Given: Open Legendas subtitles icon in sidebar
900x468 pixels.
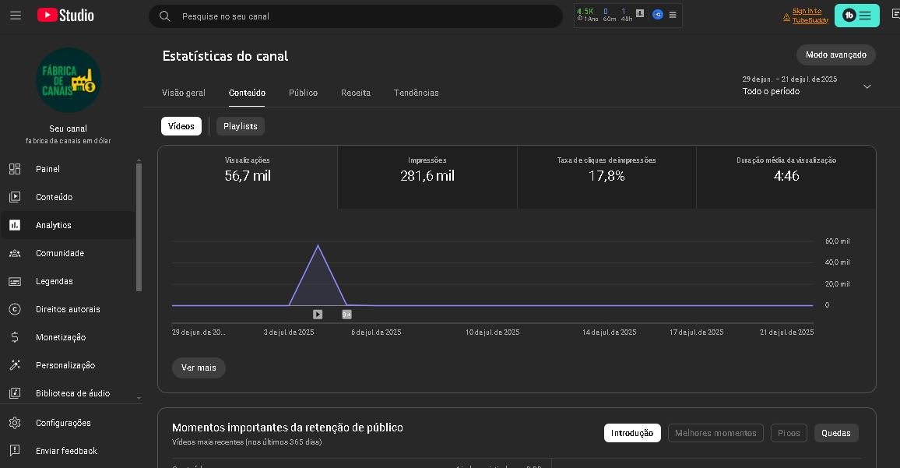Looking at the screenshot, I should click(15, 281).
